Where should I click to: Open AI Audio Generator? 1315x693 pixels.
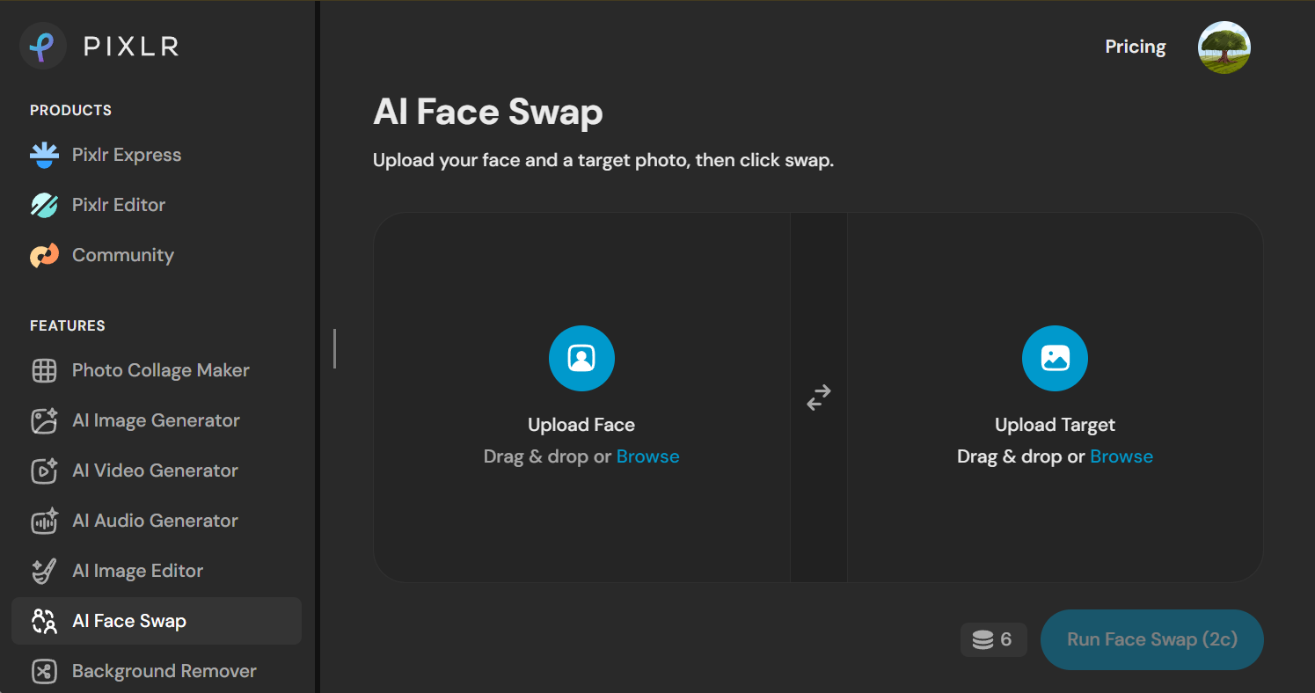(x=155, y=521)
